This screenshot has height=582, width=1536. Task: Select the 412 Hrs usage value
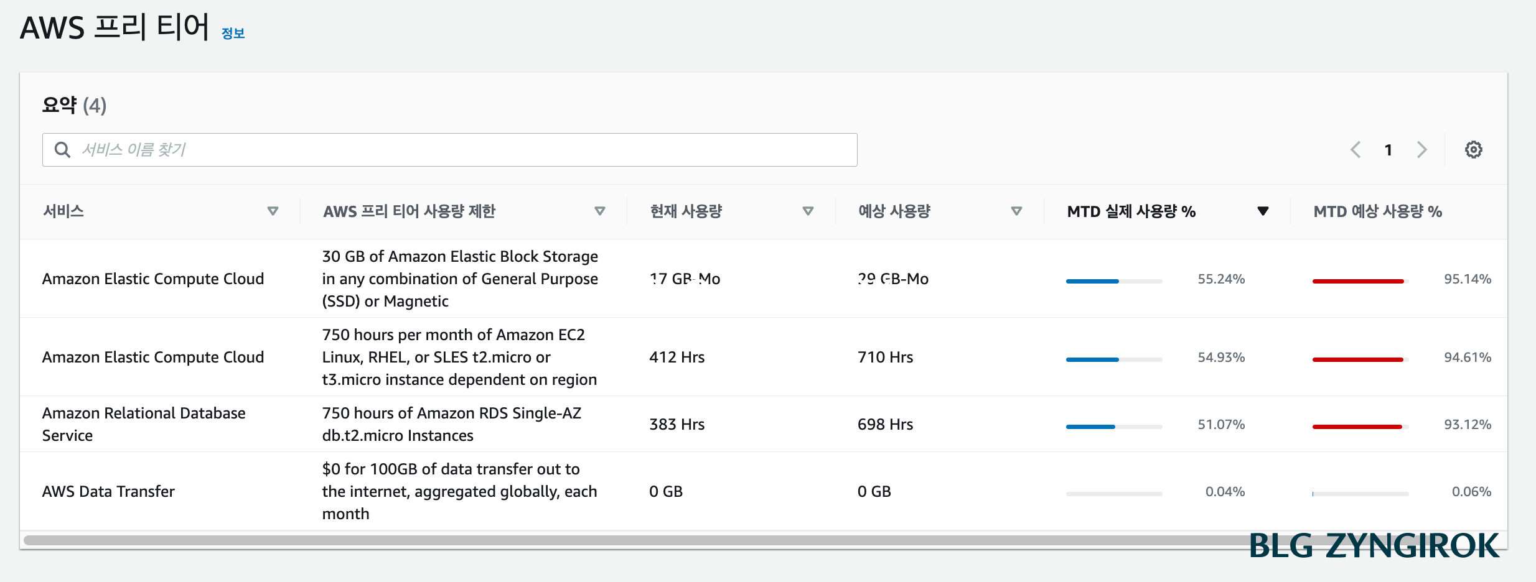(x=677, y=357)
